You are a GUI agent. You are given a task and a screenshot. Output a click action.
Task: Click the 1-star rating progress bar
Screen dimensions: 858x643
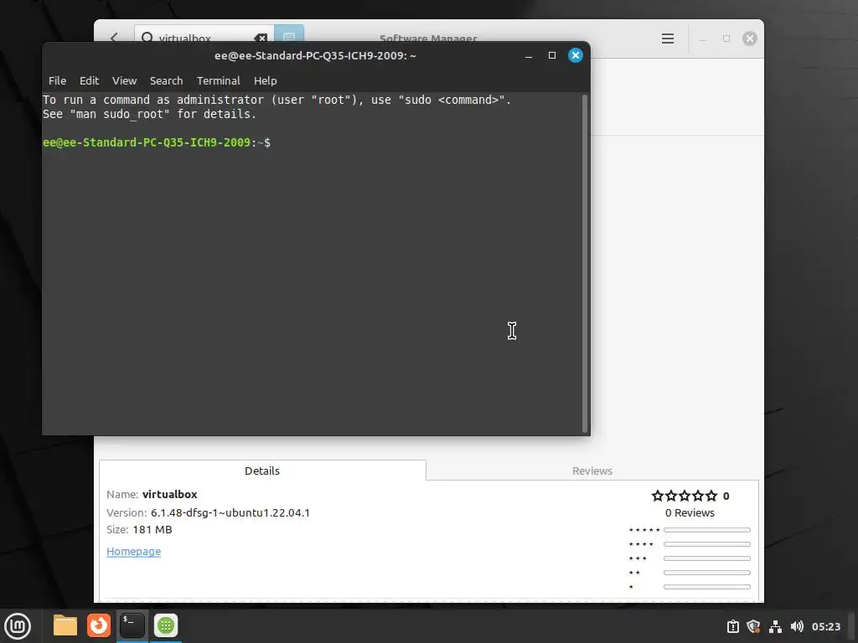tap(707, 587)
